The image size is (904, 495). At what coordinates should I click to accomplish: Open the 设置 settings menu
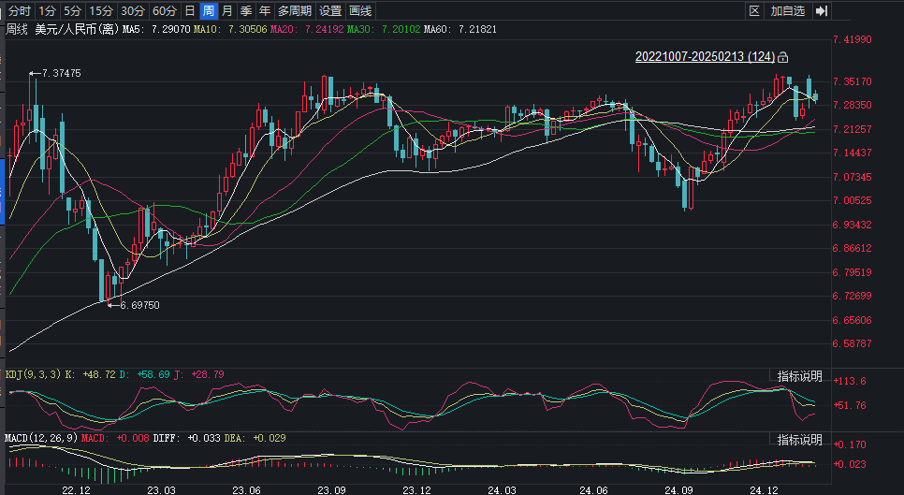[330, 11]
